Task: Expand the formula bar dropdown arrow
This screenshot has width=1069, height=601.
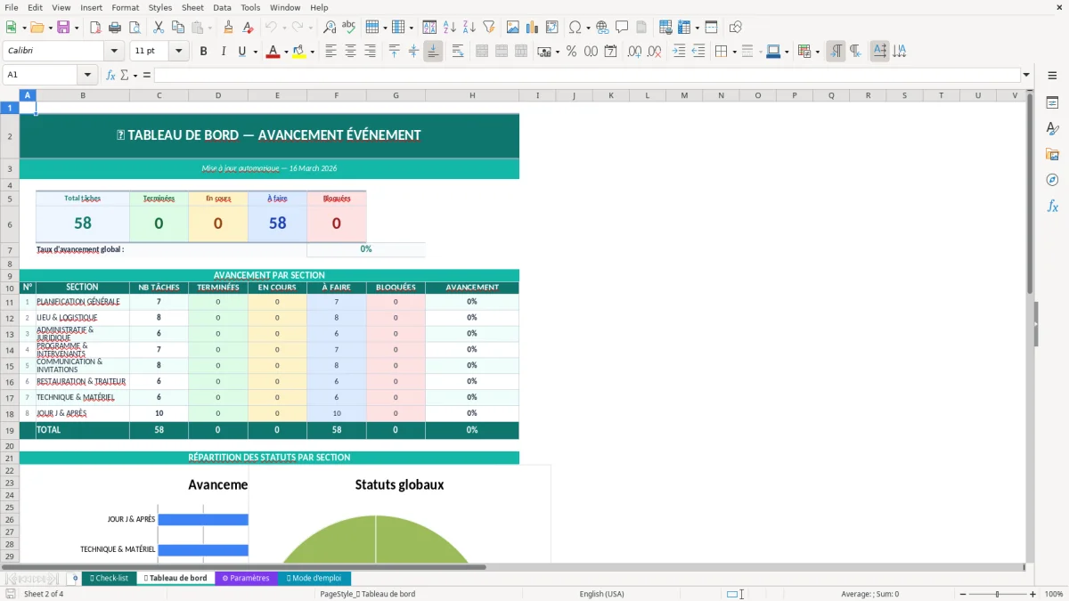Action: (x=1026, y=75)
